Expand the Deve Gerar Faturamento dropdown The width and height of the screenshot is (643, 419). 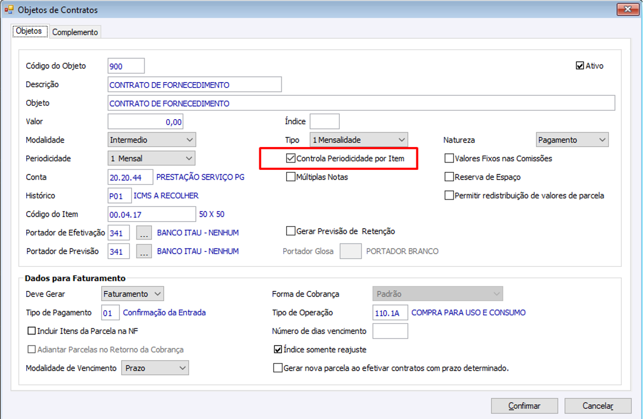(132, 294)
